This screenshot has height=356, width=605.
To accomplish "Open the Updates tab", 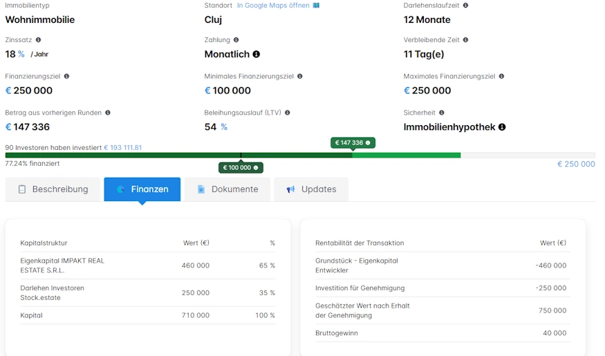I will click(x=311, y=189).
